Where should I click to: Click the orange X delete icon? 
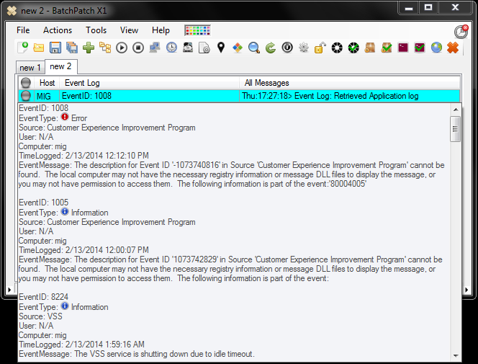pyautogui.click(x=453, y=48)
